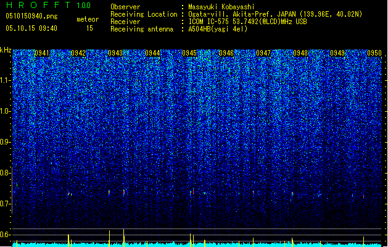Click the meteor count 15
Image resolution: width=388 pixels, height=247 pixels.
click(89, 28)
